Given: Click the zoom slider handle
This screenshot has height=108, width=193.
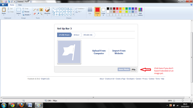Looking at the screenshot, I should pyautogui.click(x=183, y=101).
